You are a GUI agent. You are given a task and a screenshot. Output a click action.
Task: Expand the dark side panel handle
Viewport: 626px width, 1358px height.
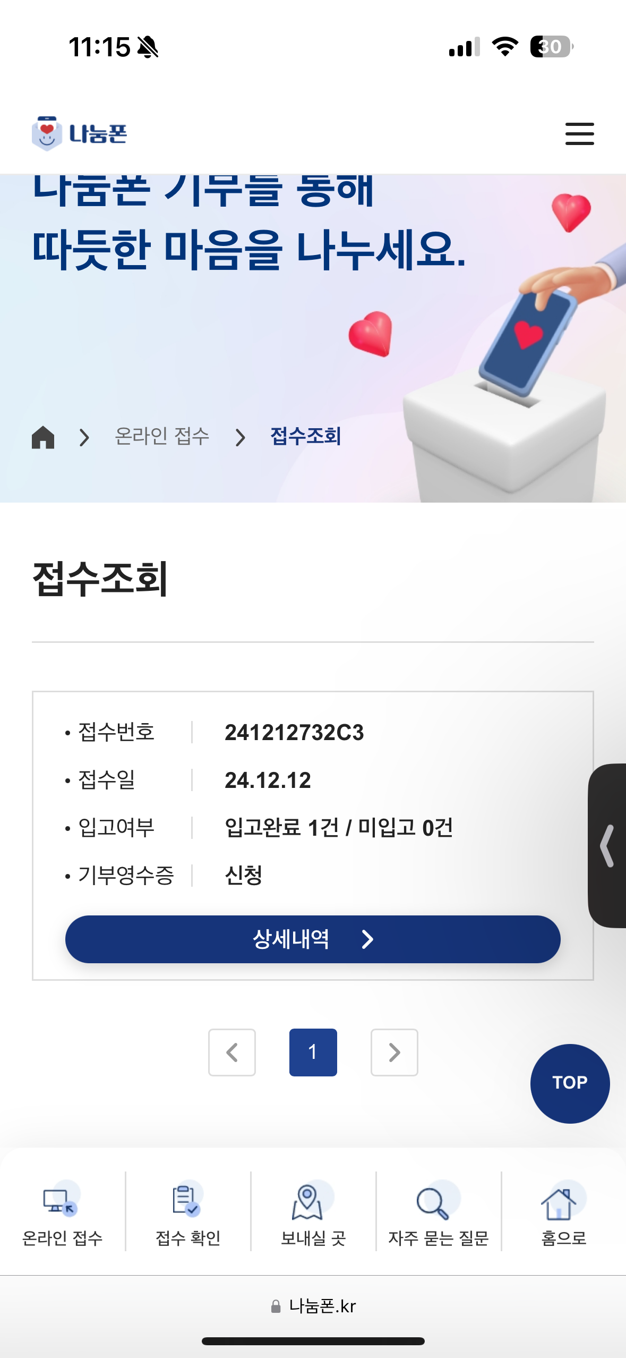click(x=608, y=845)
